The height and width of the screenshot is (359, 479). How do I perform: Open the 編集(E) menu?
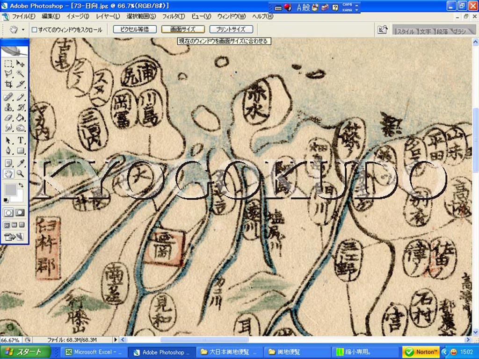(51, 16)
